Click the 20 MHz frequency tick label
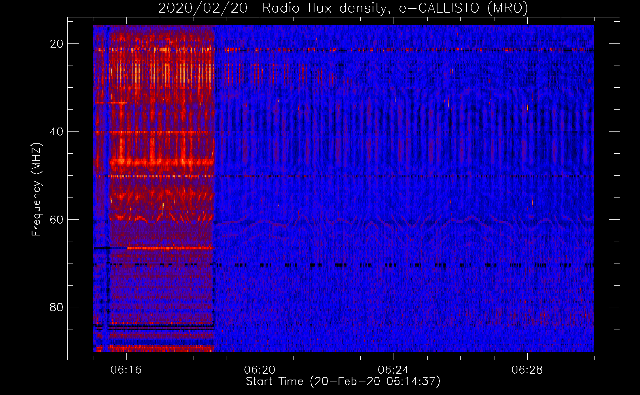This screenshot has width=640, height=395. point(57,44)
